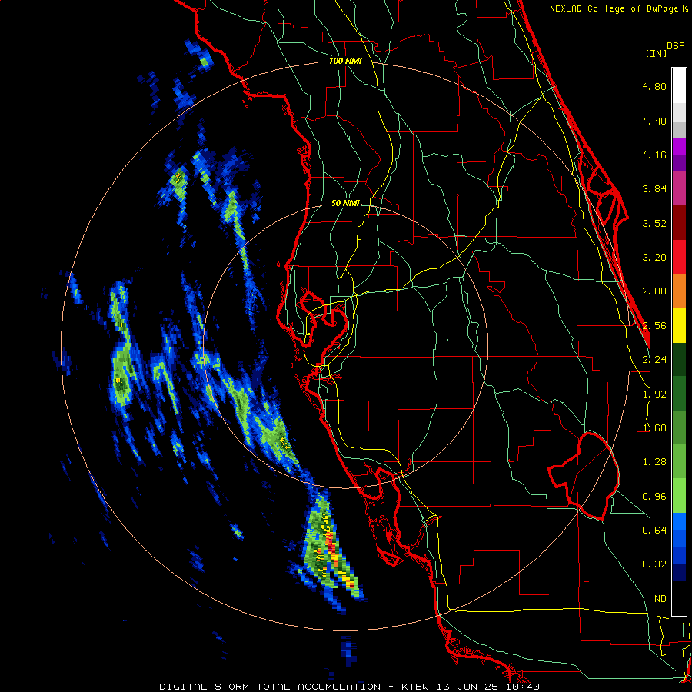Image resolution: width=692 pixels, height=692 pixels.
Task: Click the '50 NMI' range ring label
Action: click(x=345, y=204)
